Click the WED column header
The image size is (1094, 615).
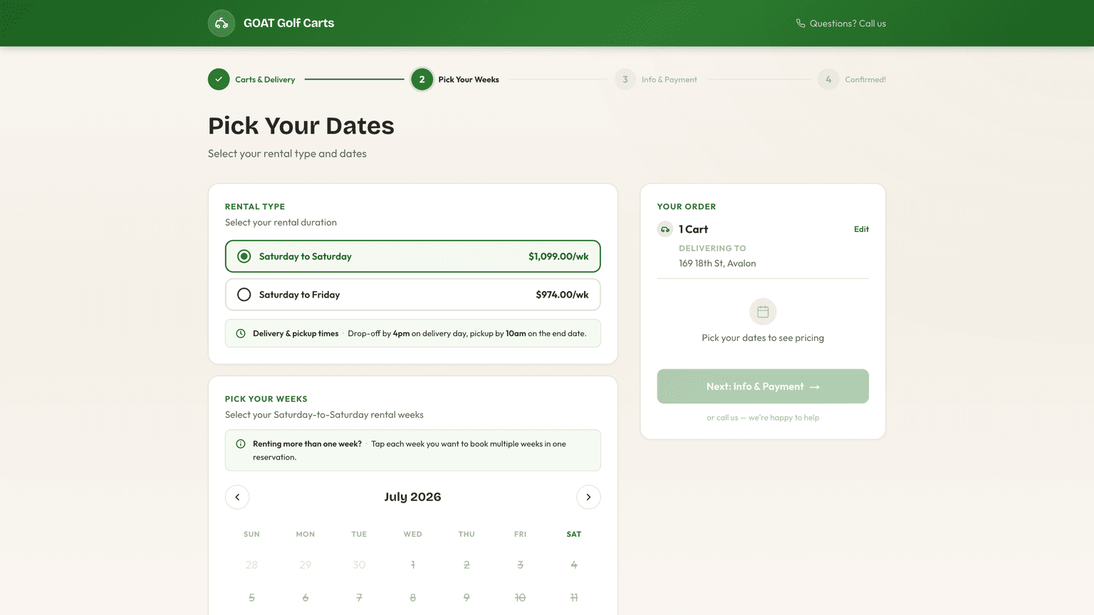(413, 534)
